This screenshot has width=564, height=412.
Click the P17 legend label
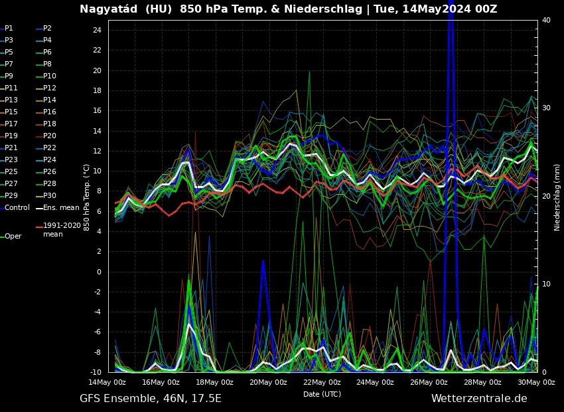click(11, 124)
